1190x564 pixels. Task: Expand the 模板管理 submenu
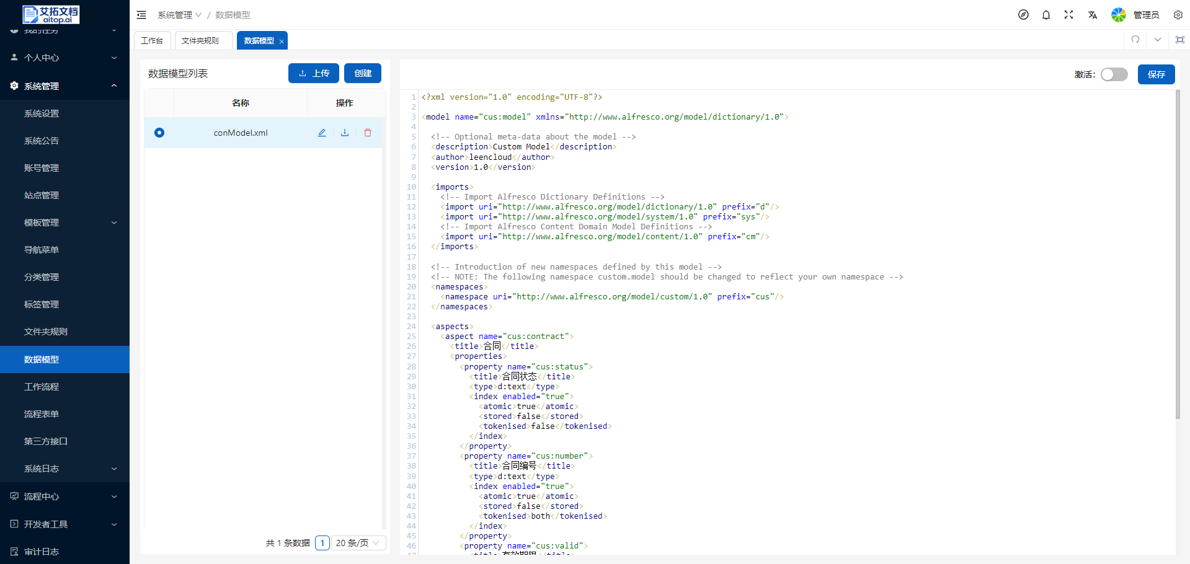(64, 223)
